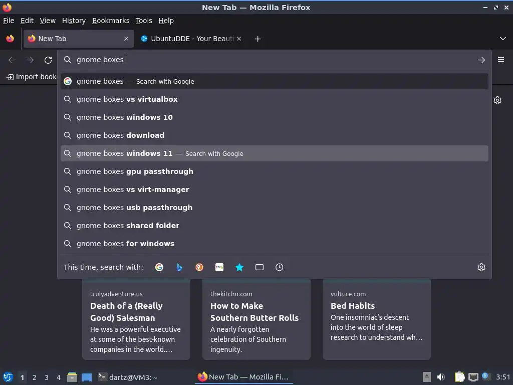Viewport: 513px width, 385px height.
Task: Switch to the UbuntuDDE tab
Action: 191,39
